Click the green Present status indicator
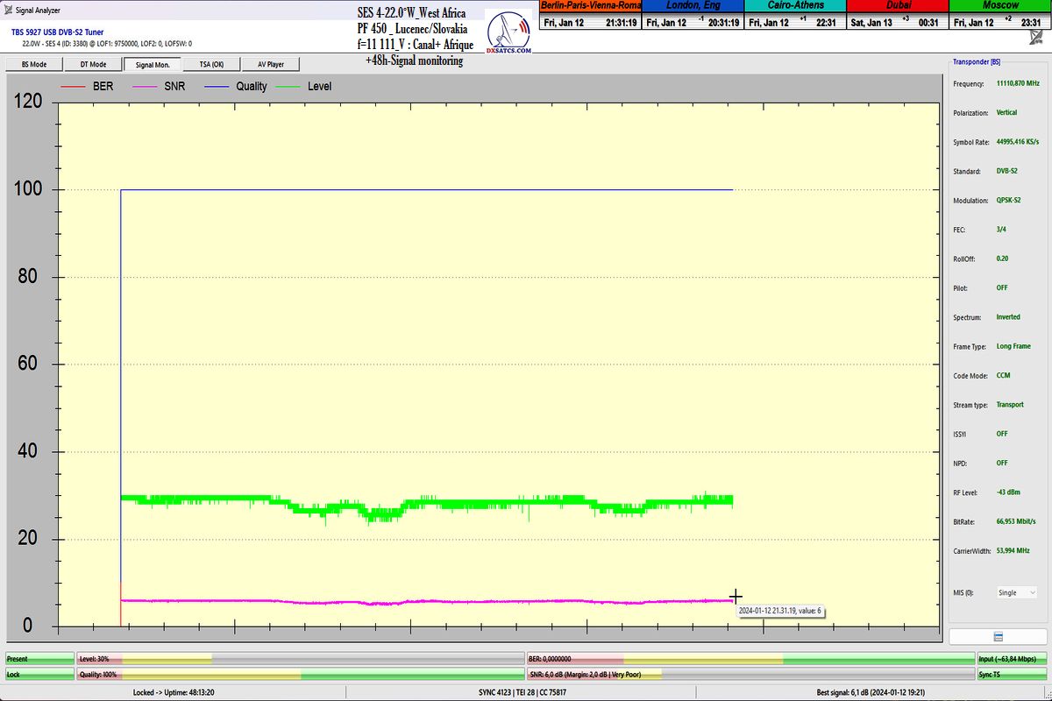This screenshot has width=1052, height=701. click(x=39, y=659)
